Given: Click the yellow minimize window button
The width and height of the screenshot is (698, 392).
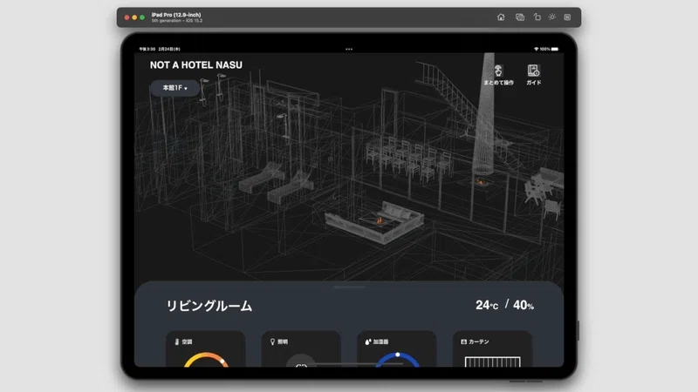Looking at the screenshot, I should pyautogui.click(x=134, y=17).
